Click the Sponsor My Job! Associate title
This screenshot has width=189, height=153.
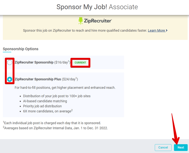(x=97, y=7)
